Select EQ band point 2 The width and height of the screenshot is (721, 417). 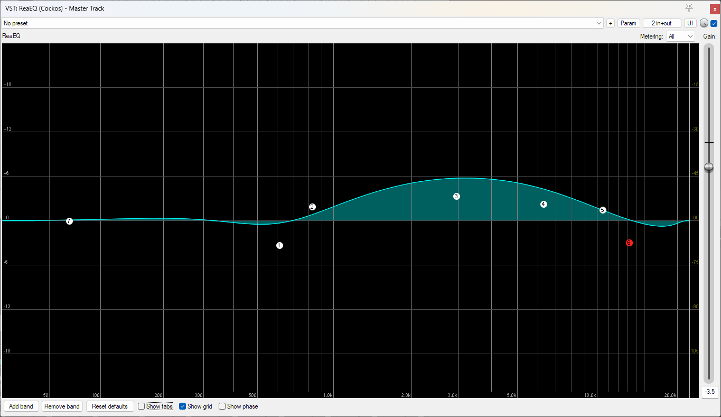312,207
